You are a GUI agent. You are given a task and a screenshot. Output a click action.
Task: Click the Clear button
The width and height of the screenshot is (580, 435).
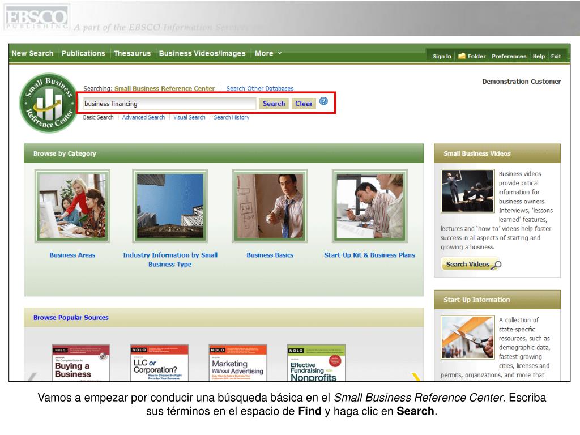pyautogui.click(x=304, y=104)
